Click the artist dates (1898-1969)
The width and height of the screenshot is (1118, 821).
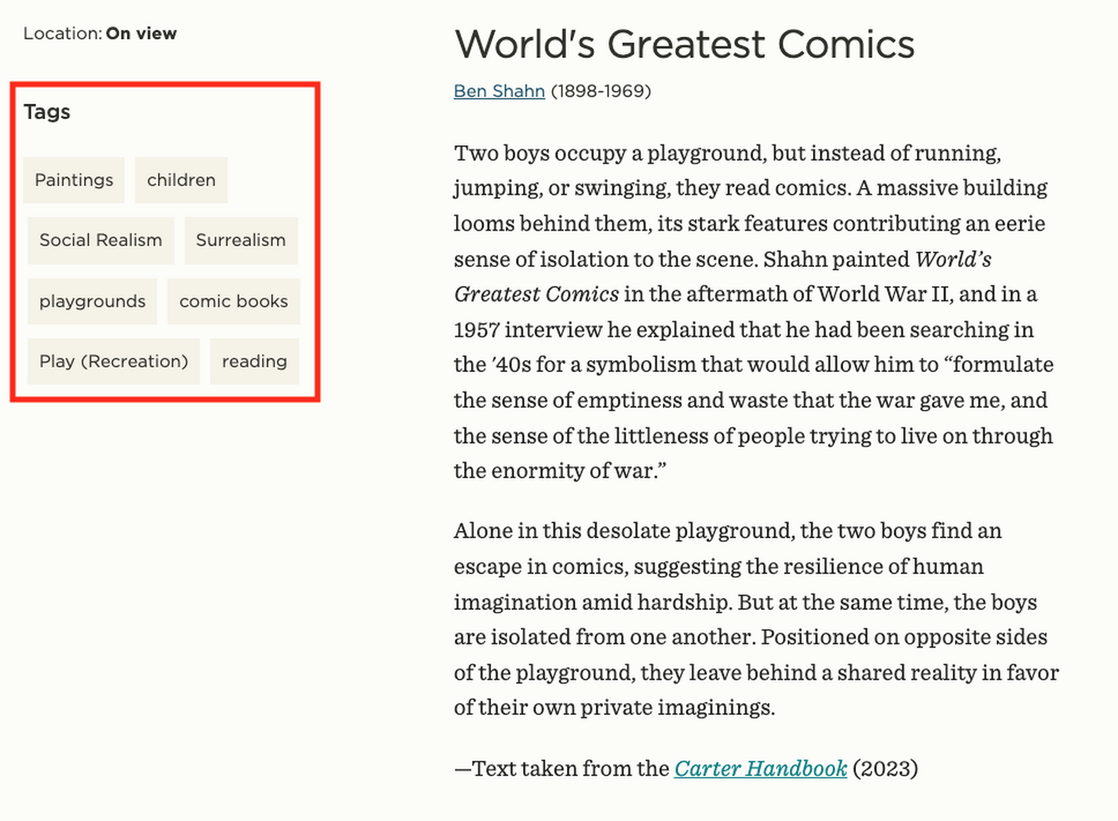coord(601,91)
